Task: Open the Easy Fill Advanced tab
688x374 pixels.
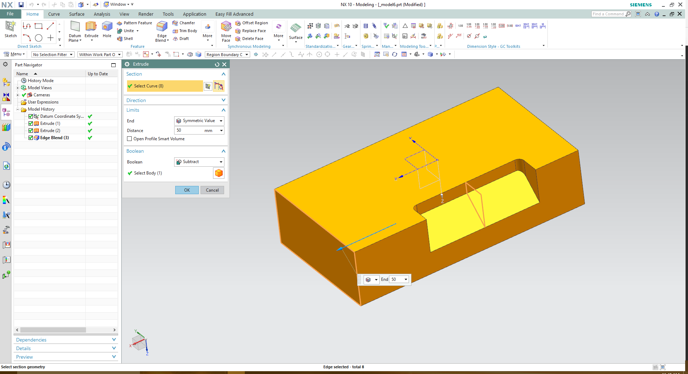Action: tap(234, 14)
